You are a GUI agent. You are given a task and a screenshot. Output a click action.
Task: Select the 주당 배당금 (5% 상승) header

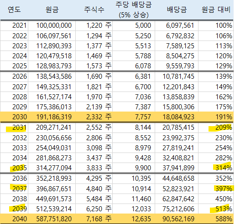point(134,10)
